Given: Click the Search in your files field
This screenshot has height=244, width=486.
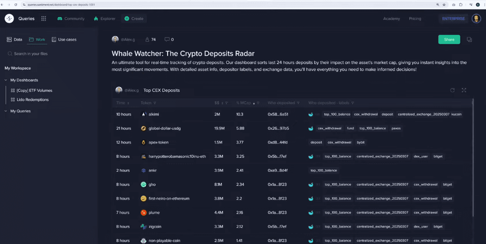Looking at the screenshot, I should (x=31, y=54).
